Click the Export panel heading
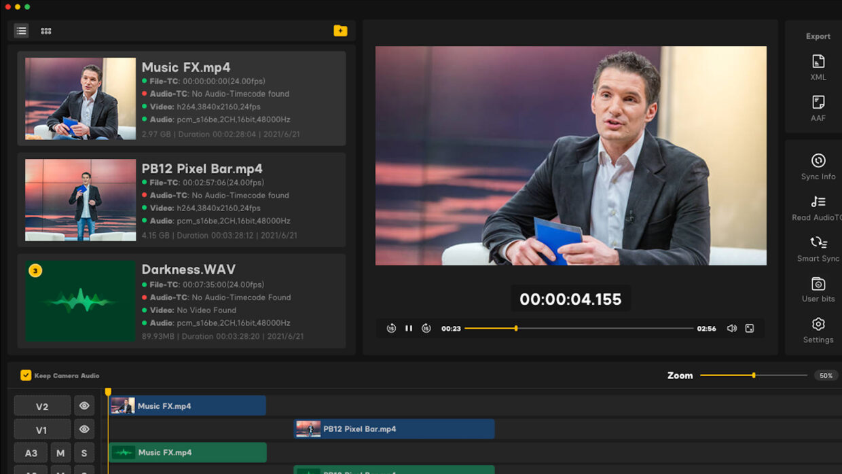 point(818,37)
